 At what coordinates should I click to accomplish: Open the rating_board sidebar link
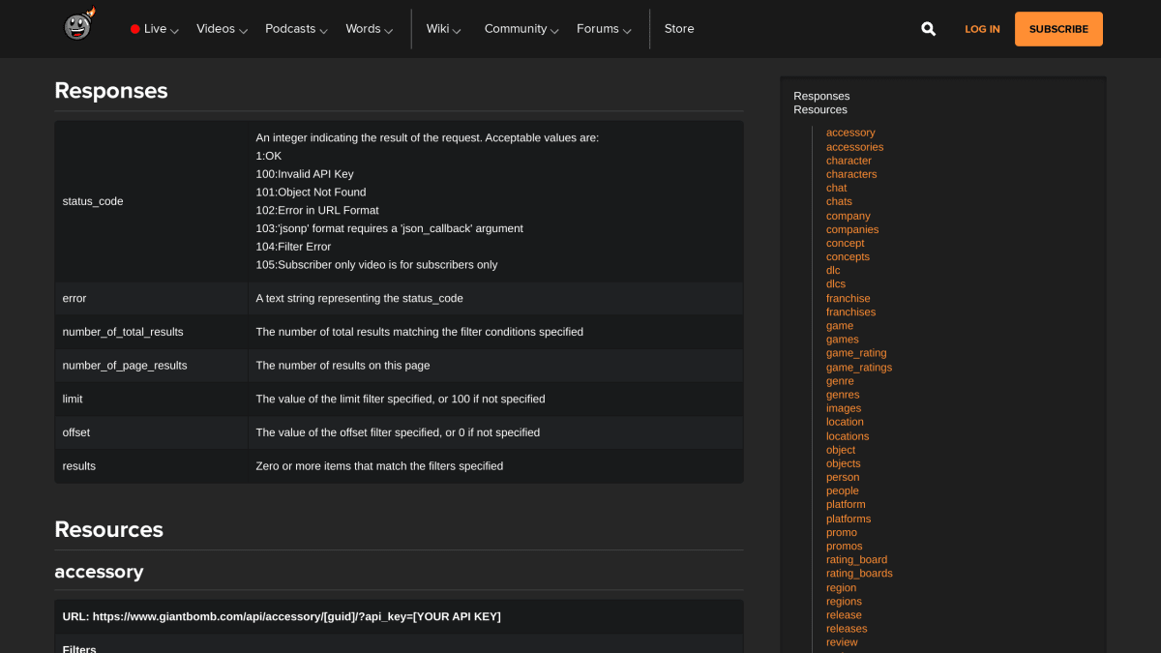pos(856,559)
